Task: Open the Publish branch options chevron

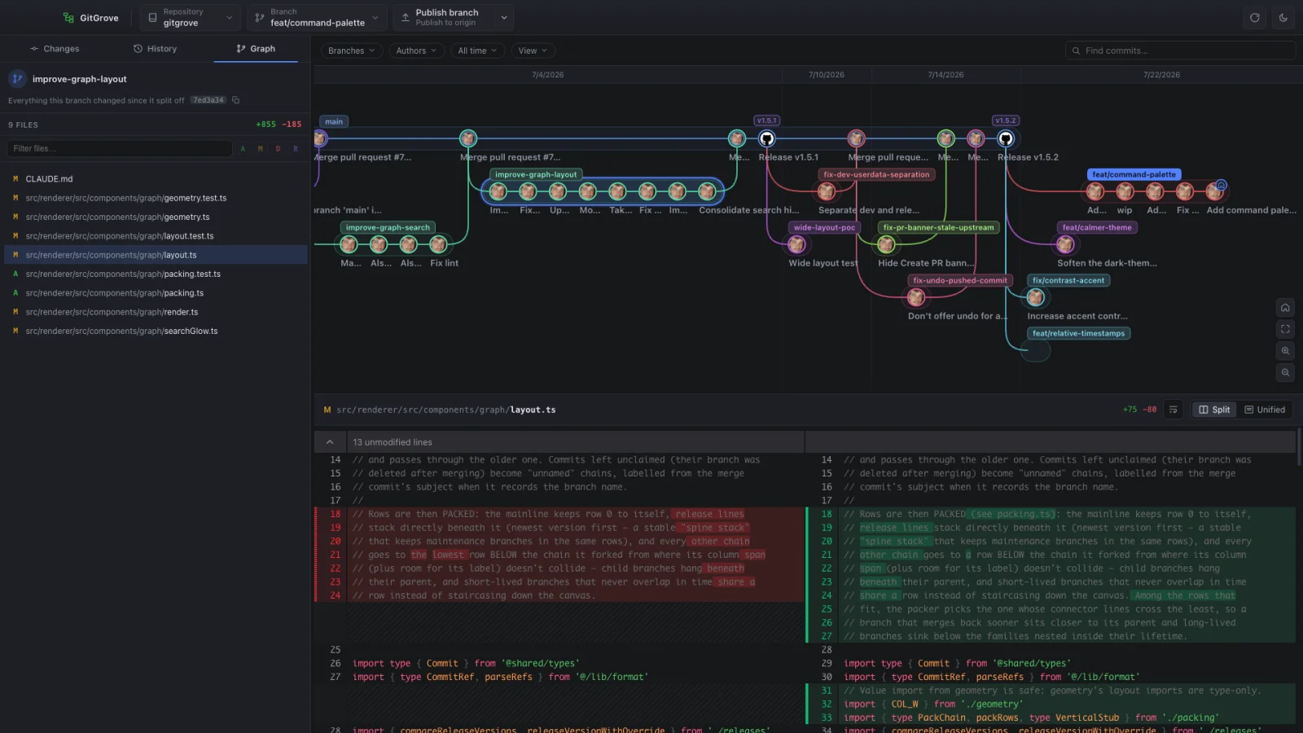Action: 504,18
